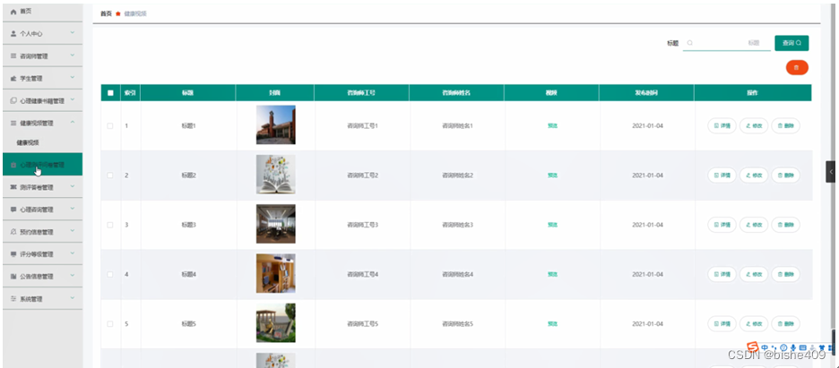
Task: Open the cover image of row 标题4
Action: point(275,273)
